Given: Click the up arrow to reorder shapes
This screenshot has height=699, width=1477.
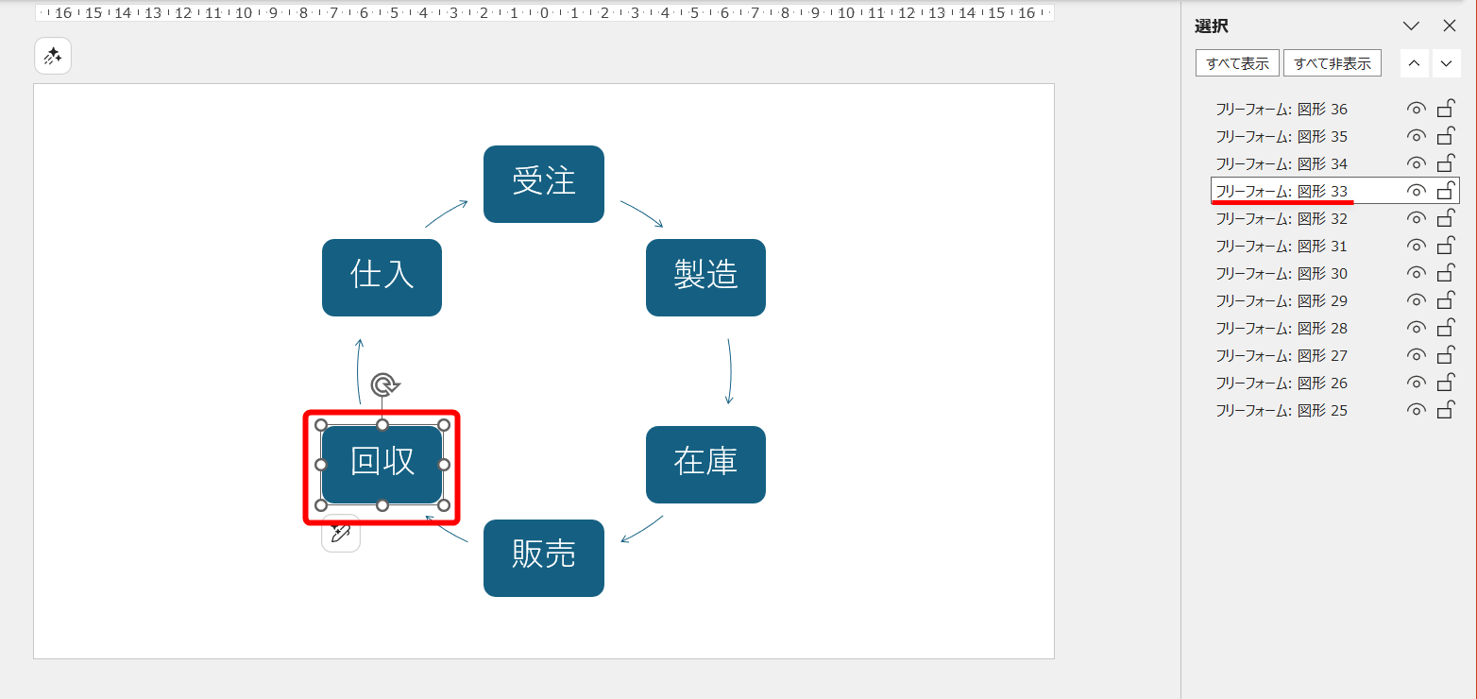Looking at the screenshot, I should click(x=1414, y=62).
